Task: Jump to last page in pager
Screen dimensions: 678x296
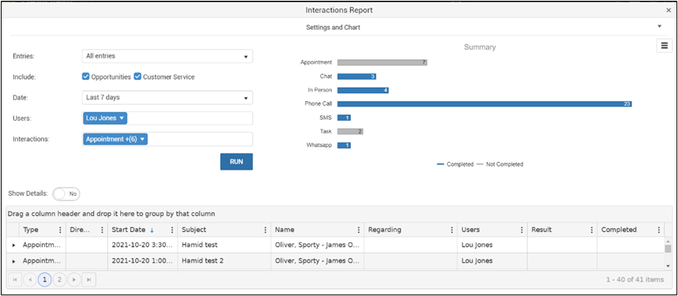Action: pyautogui.click(x=89, y=280)
